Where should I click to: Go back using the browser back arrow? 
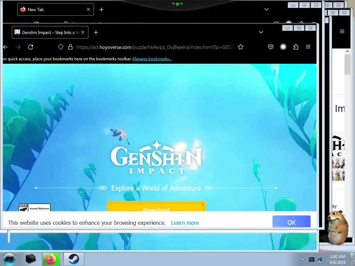pyautogui.click(x=6, y=47)
